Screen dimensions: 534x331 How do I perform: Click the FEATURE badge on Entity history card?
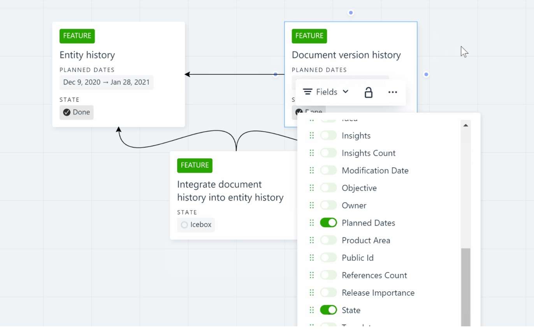click(77, 36)
